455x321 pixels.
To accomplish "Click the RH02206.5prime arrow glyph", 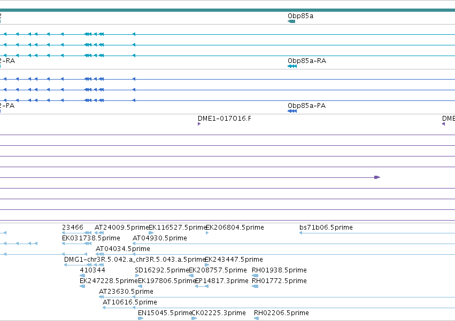I will [x=256, y=318].
